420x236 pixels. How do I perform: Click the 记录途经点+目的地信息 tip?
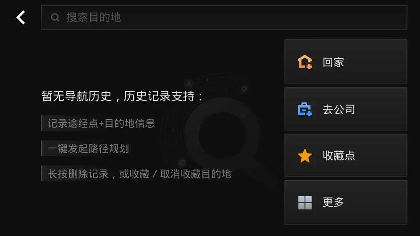pyautogui.click(x=101, y=123)
